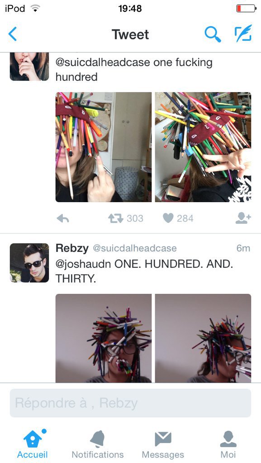The width and height of the screenshot is (261, 463).
Task: View the right pencil-hair photo with the peace sign
Action: [x=203, y=147]
